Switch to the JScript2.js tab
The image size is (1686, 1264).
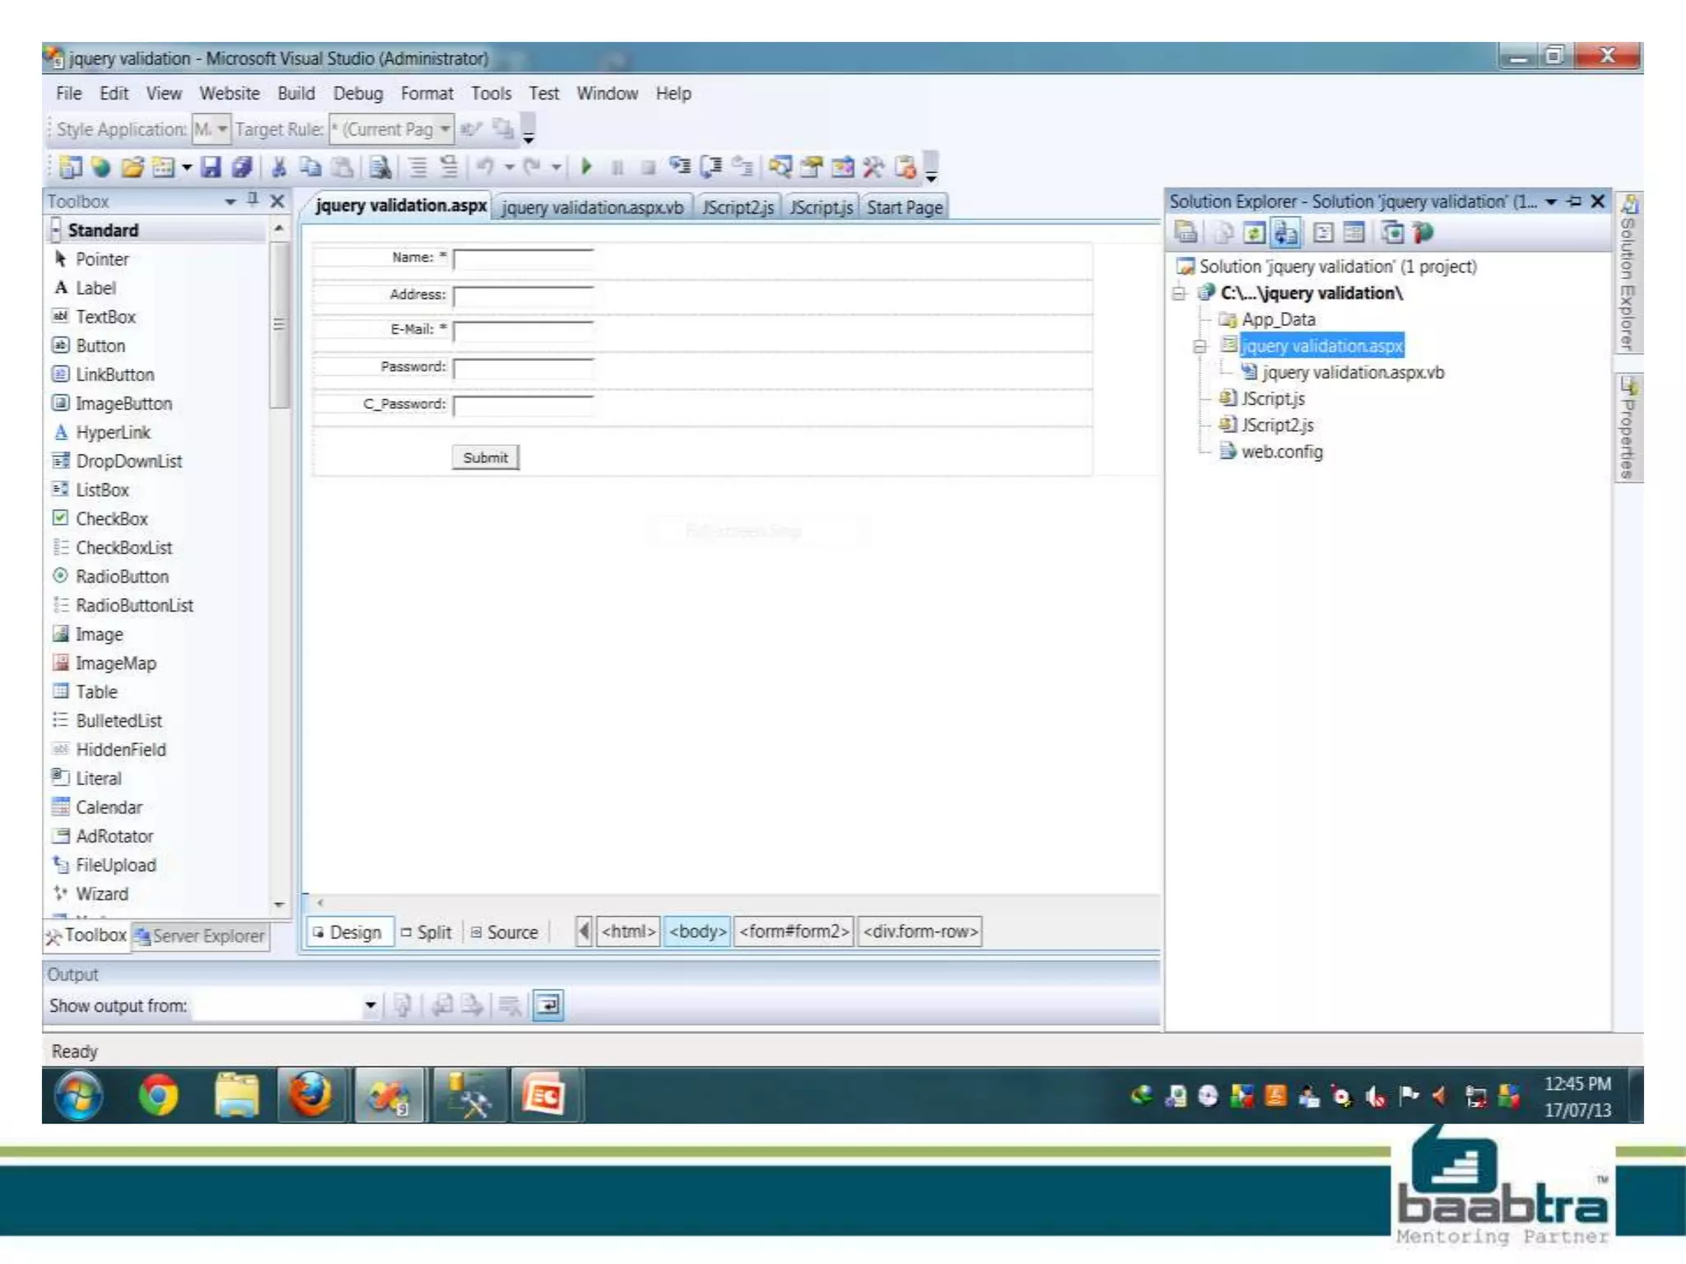pyautogui.click(x=738, y=207)
